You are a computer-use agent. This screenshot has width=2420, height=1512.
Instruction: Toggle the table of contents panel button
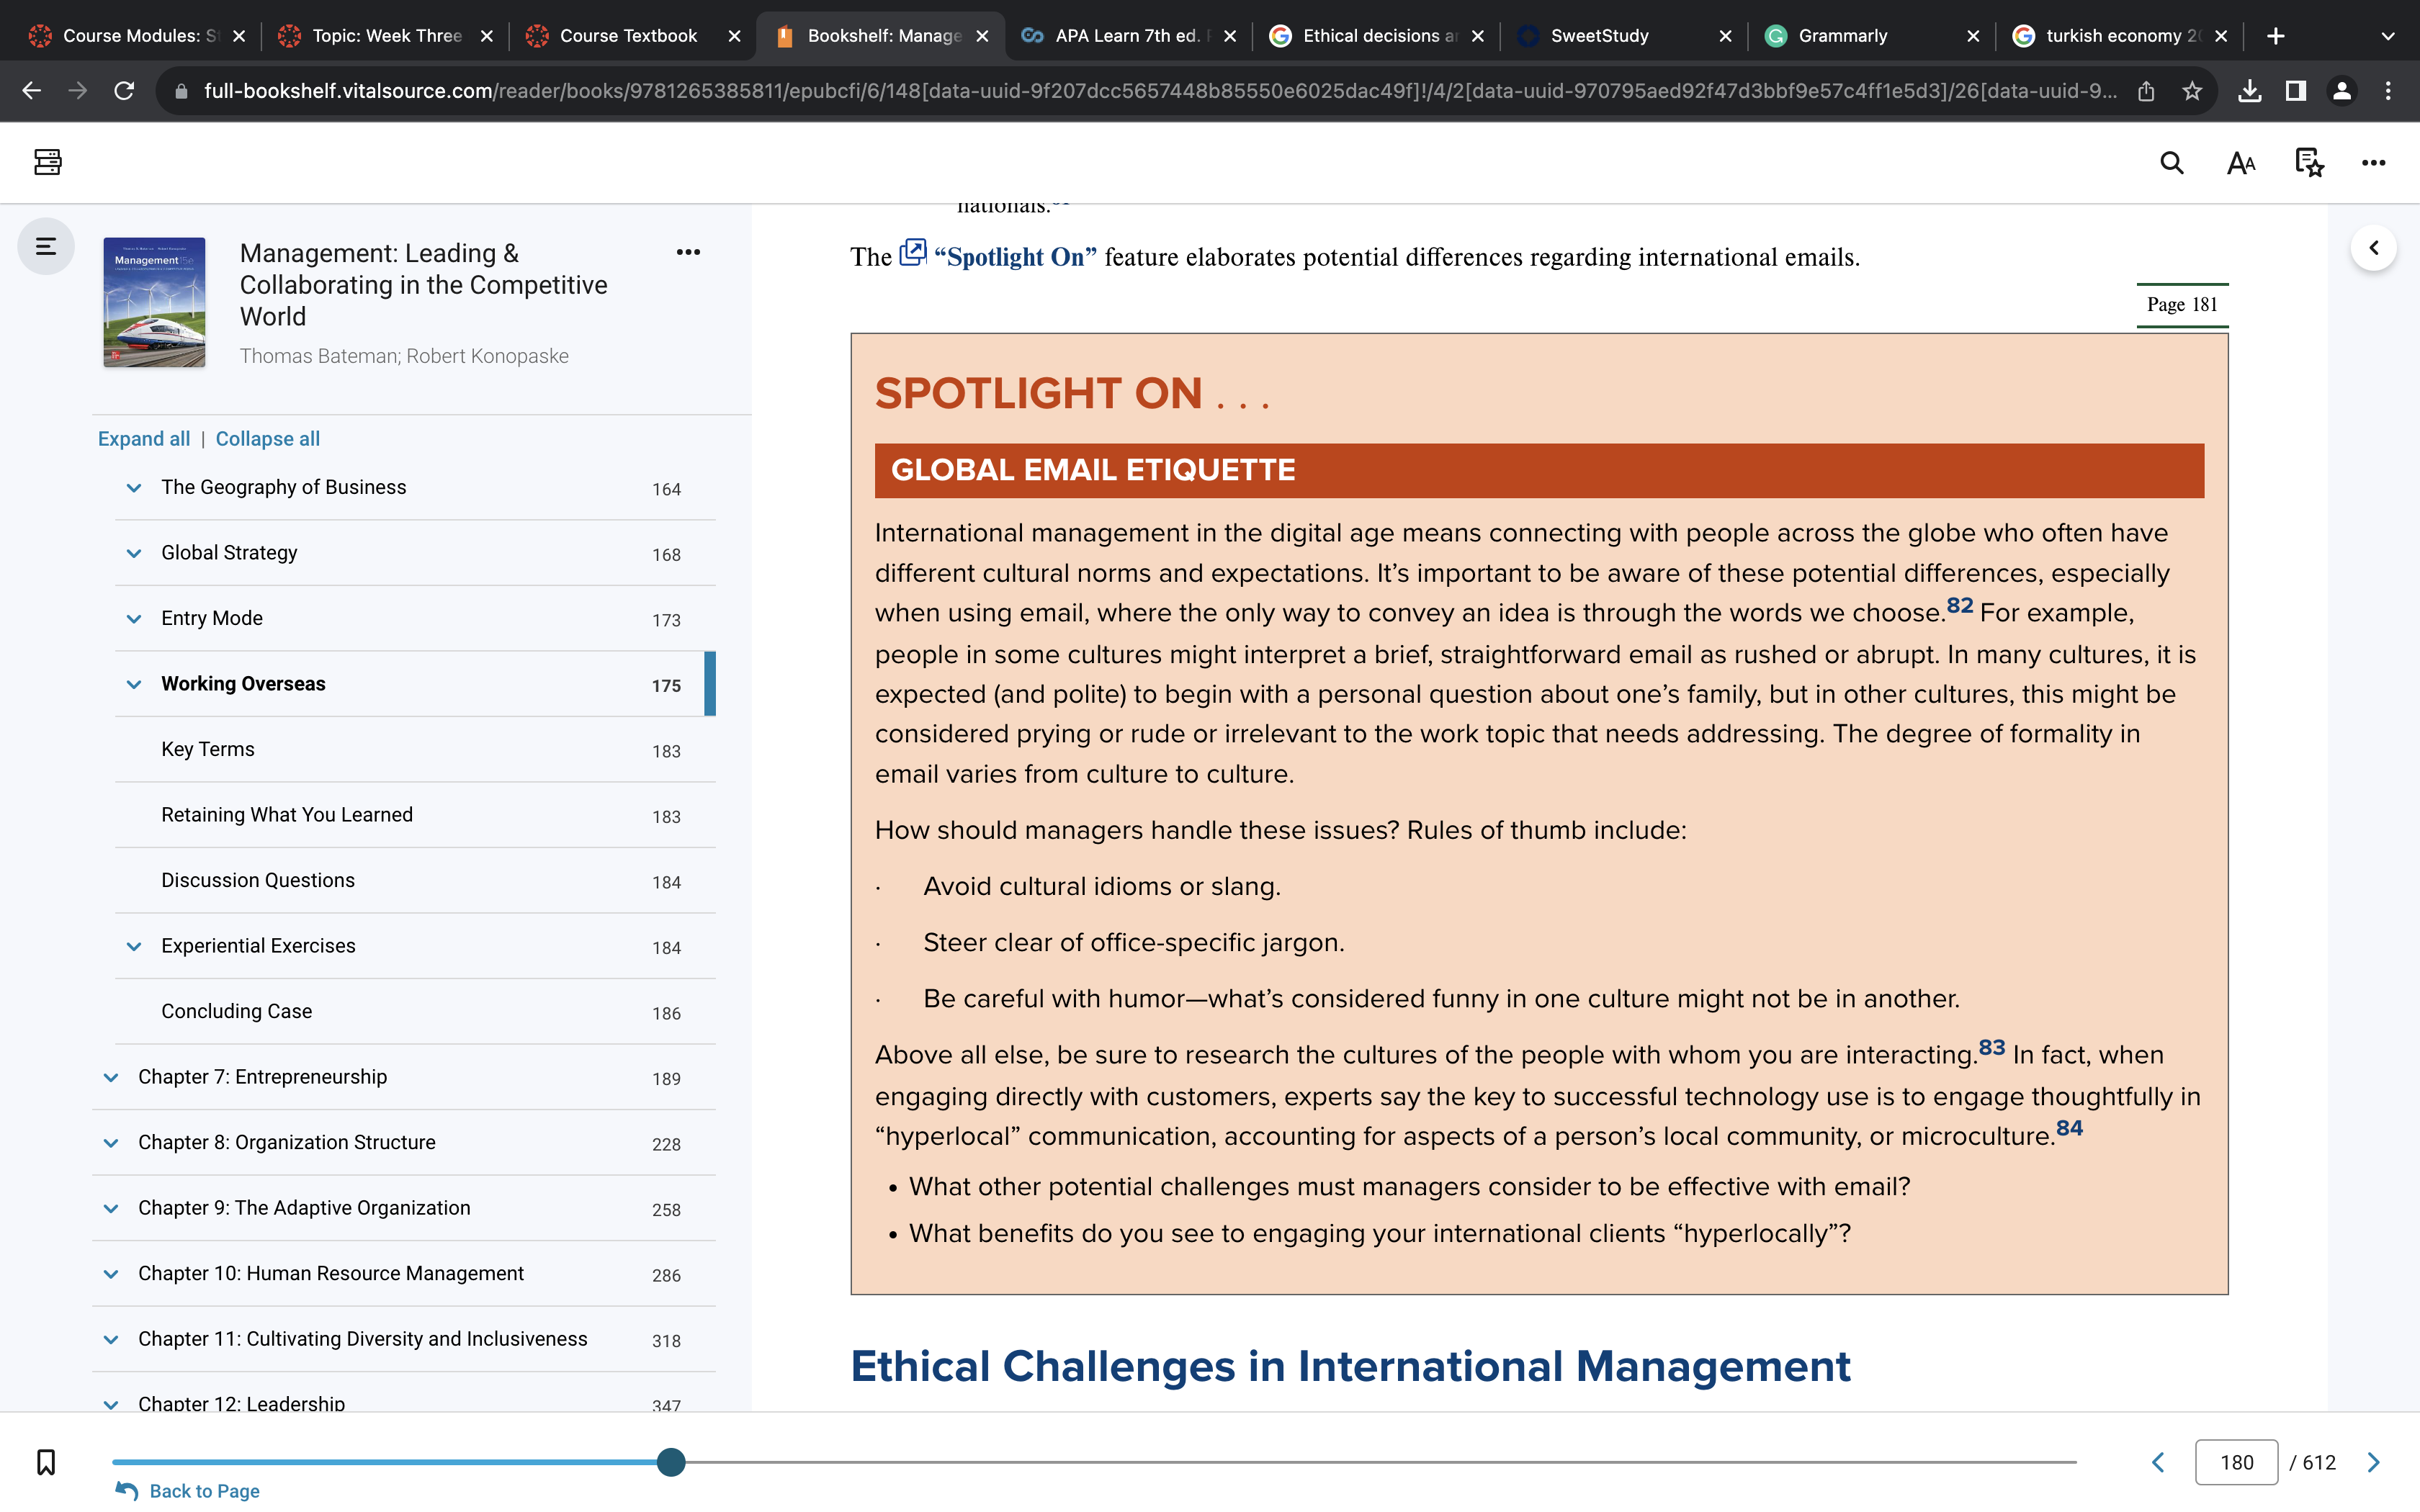click(x=46, y=246)
